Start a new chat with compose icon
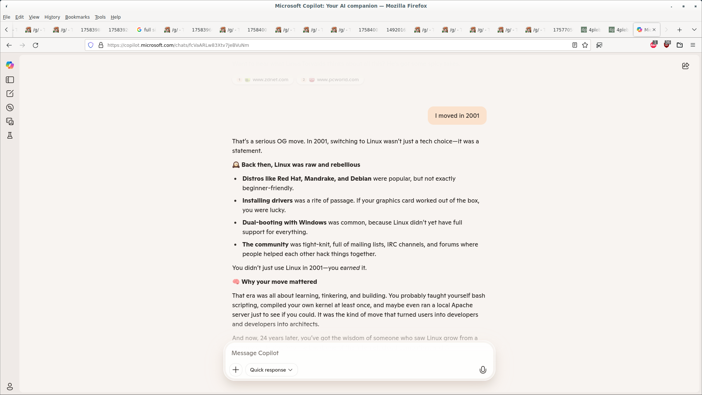 click(x=10, y=94)
